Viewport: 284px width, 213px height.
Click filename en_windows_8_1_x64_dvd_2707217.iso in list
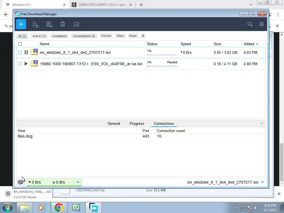point(75,52)
